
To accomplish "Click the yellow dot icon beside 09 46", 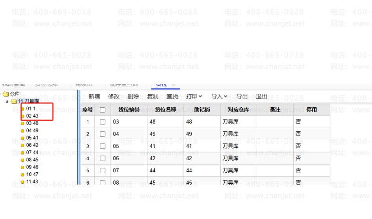I will (22, 167).
